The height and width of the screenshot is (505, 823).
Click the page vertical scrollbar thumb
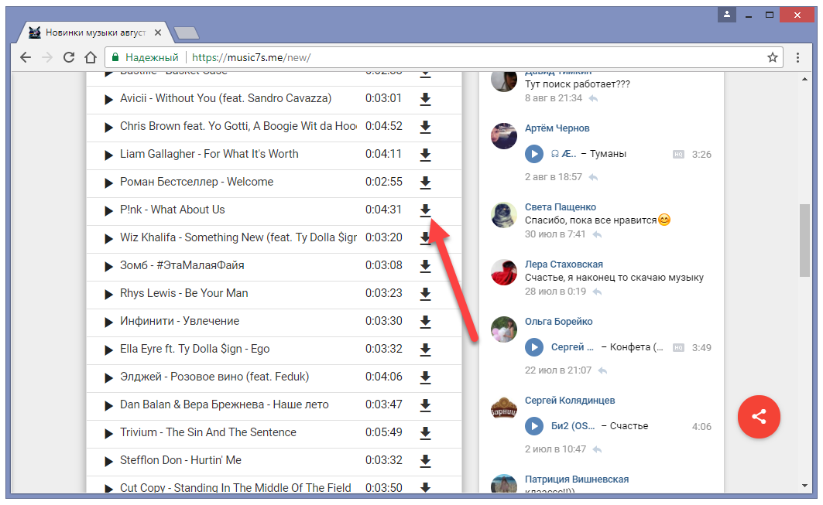coord(805,240)
